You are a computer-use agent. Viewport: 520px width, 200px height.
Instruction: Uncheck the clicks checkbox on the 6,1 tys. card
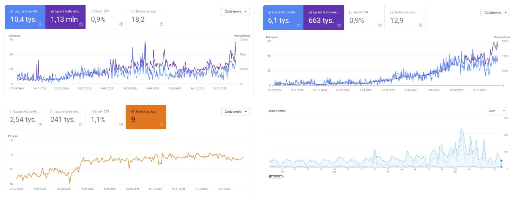(269, 13)
